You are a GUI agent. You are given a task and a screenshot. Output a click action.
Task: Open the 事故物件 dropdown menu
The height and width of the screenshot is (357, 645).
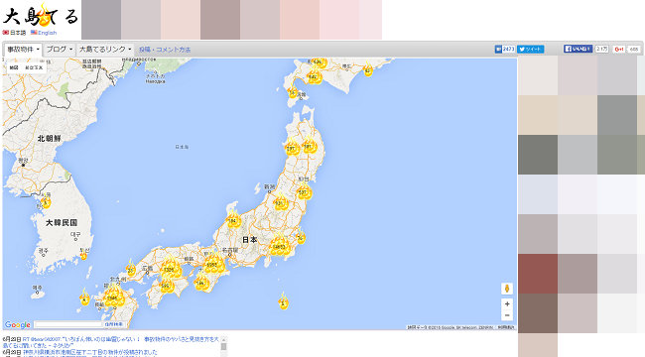tap(23, 50)
